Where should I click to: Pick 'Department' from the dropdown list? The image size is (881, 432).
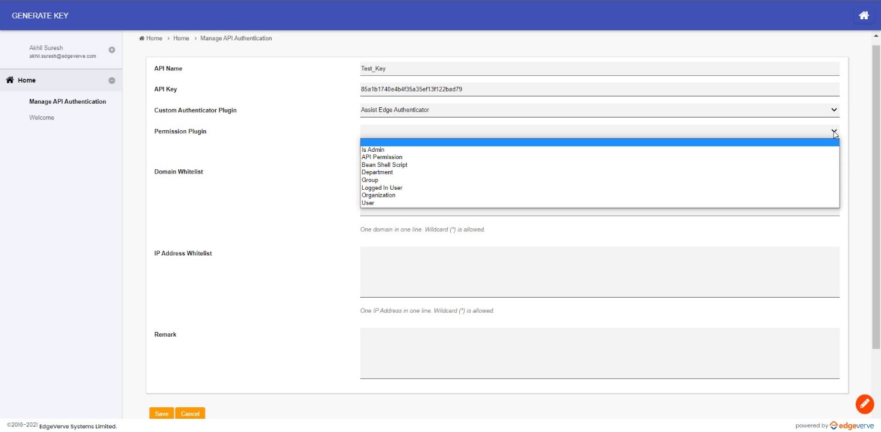click(x=377, y=172)
